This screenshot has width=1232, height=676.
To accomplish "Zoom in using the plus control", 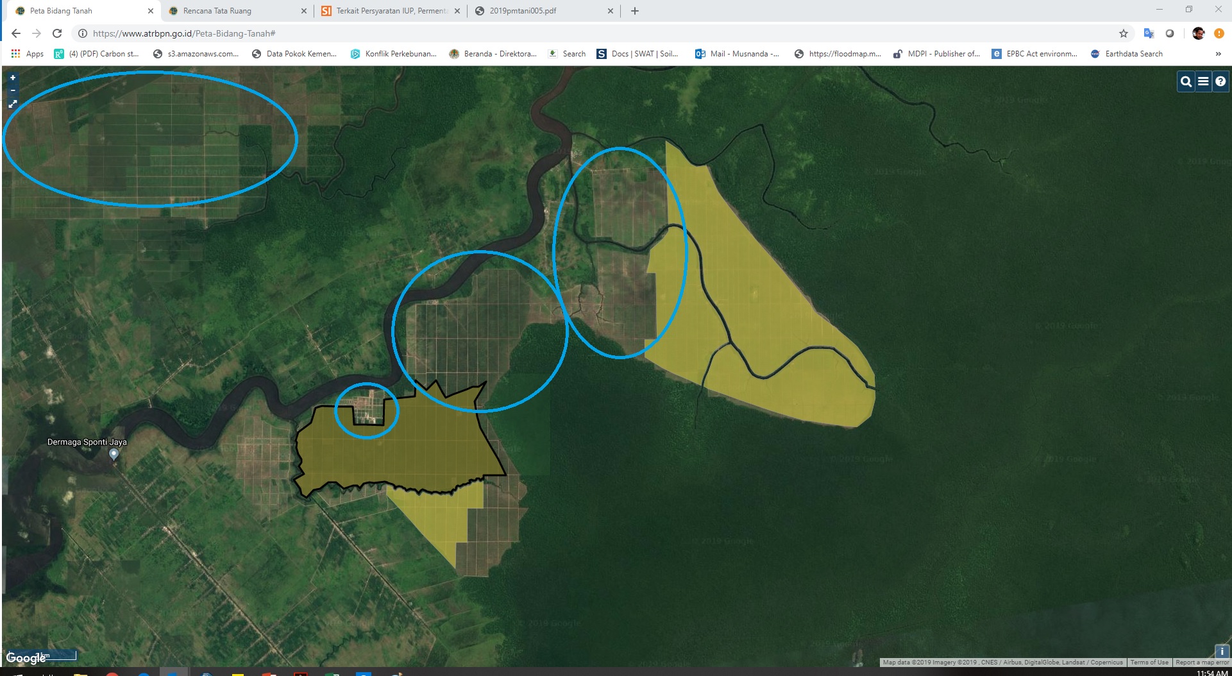I will coord(12,78).
